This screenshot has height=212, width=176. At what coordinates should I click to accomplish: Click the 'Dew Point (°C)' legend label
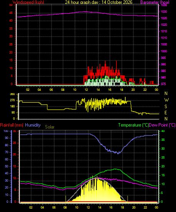(x=162, y=125)
